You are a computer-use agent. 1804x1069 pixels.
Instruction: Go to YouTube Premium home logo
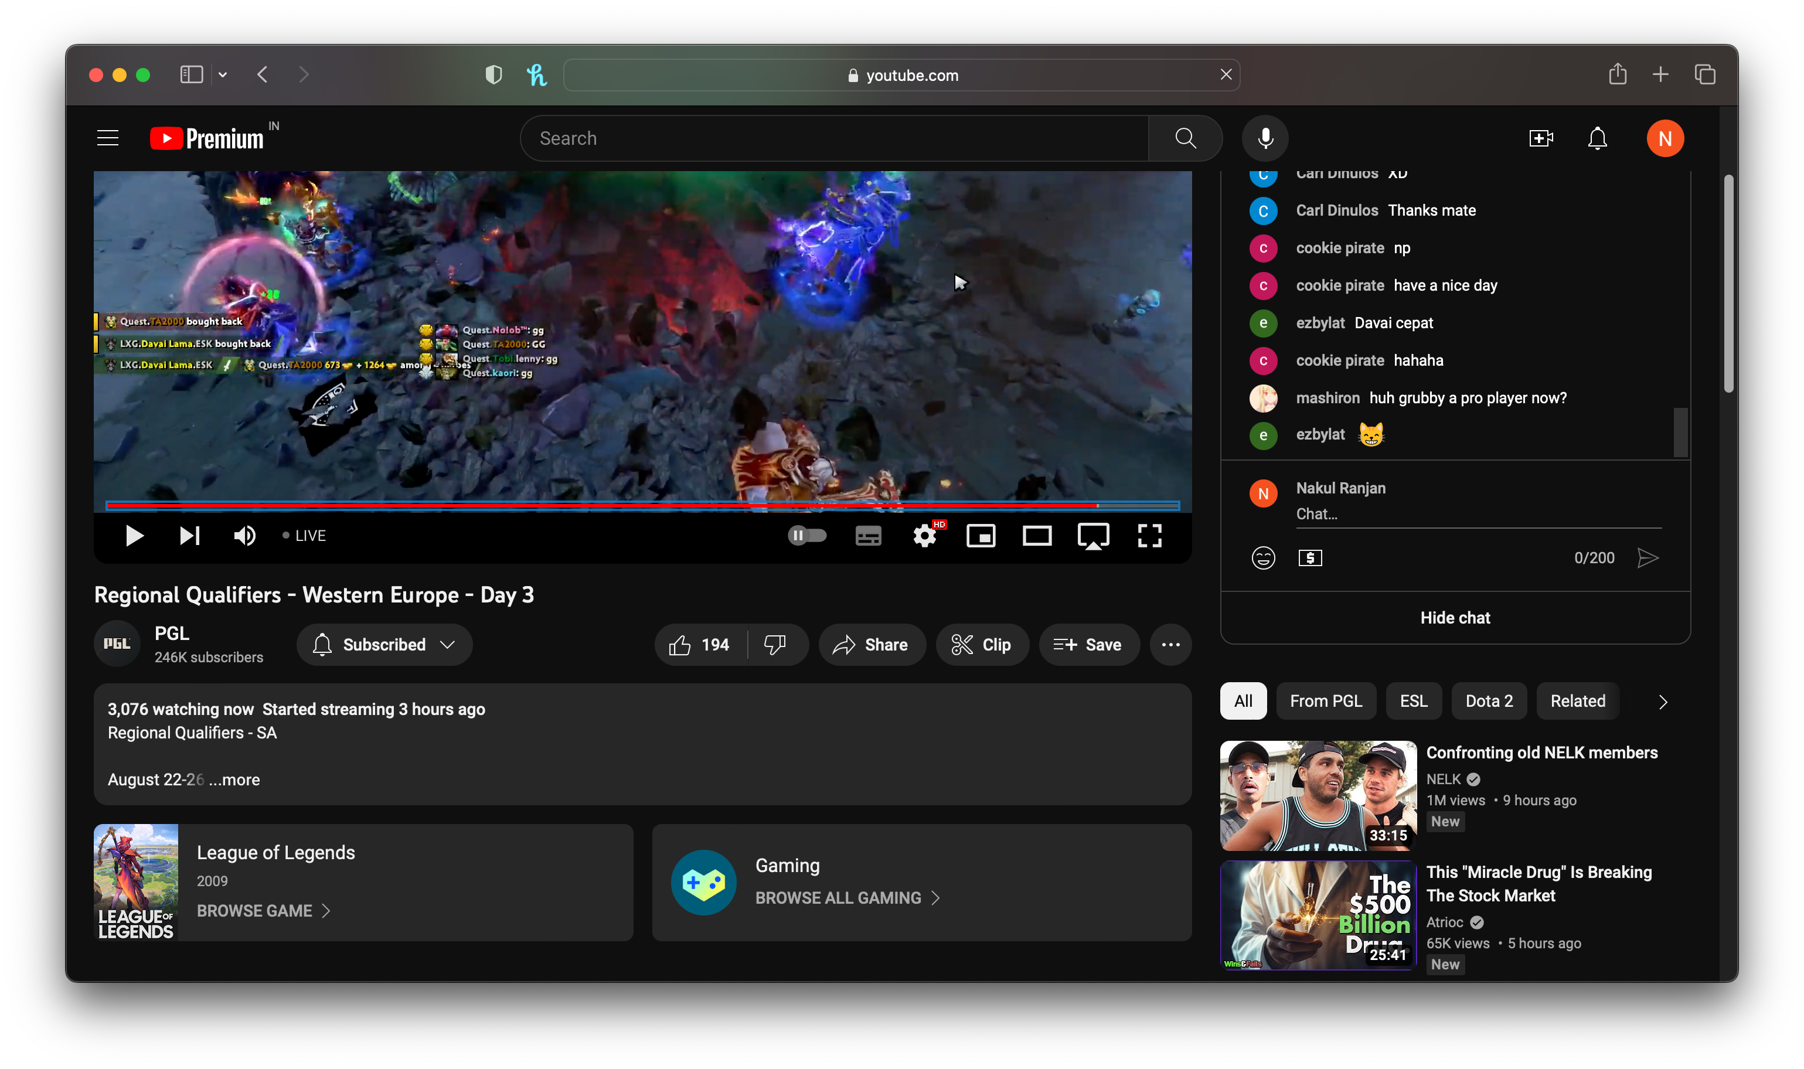click(207, 138)
